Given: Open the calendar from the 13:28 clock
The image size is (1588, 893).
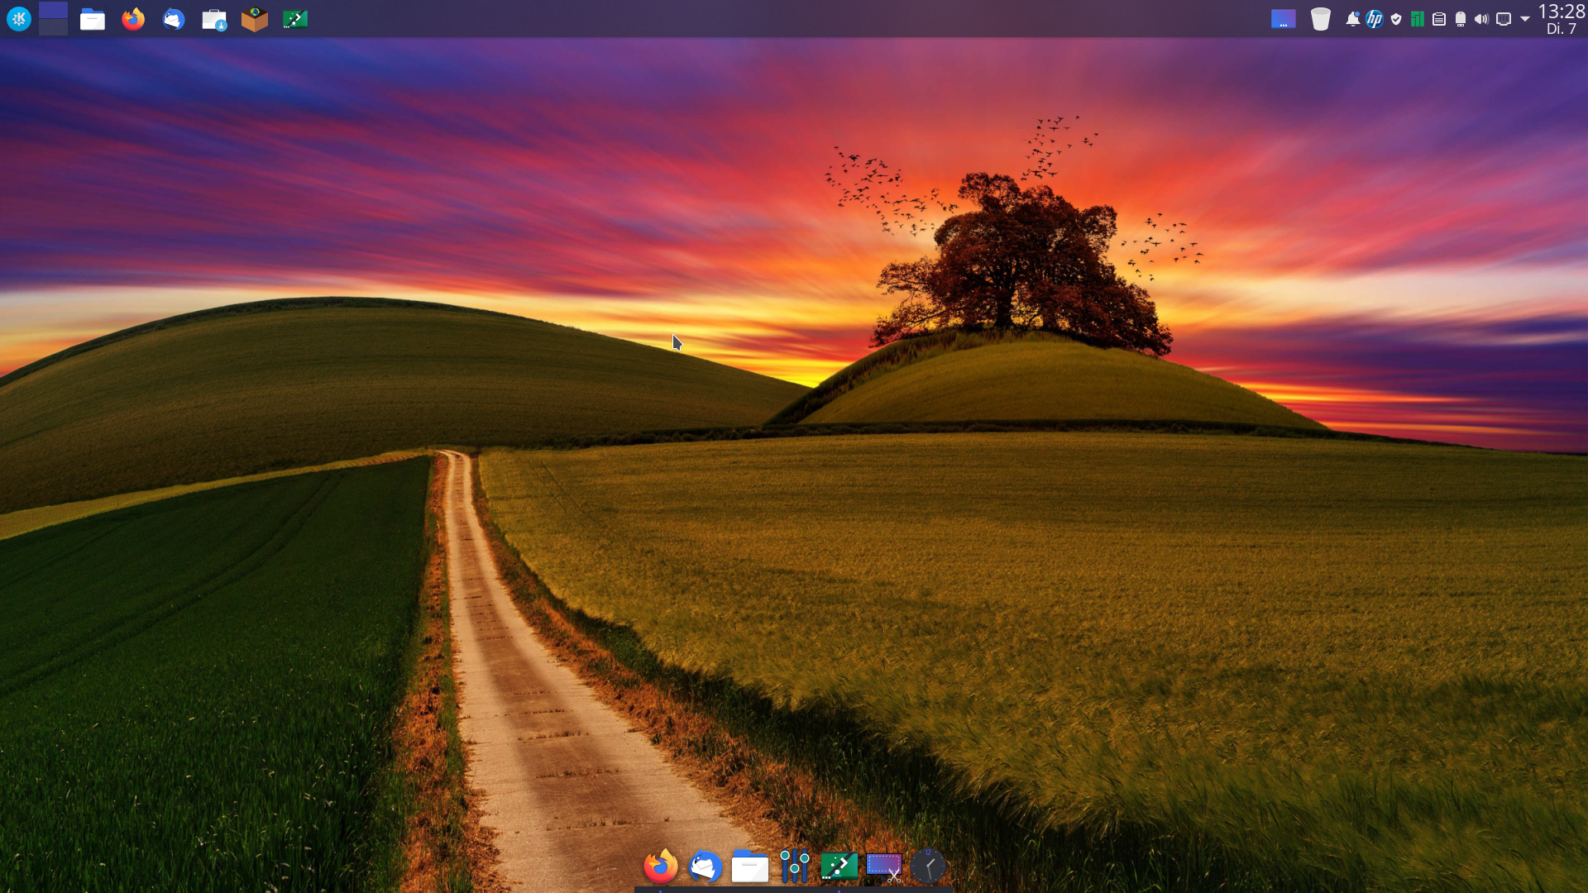Looking at the screenshot, I should pyautogui.click(x=1562, y=19).
